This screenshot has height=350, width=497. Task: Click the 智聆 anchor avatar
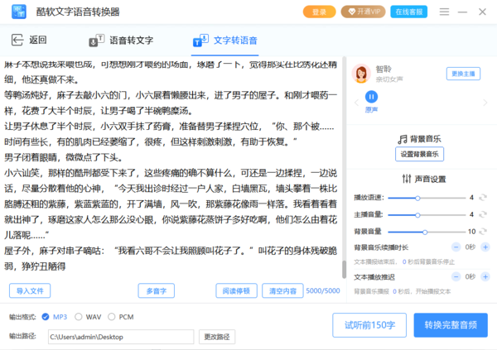click(361, 74)
